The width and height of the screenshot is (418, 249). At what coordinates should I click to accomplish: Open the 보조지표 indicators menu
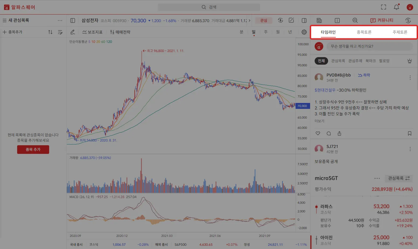92,32
